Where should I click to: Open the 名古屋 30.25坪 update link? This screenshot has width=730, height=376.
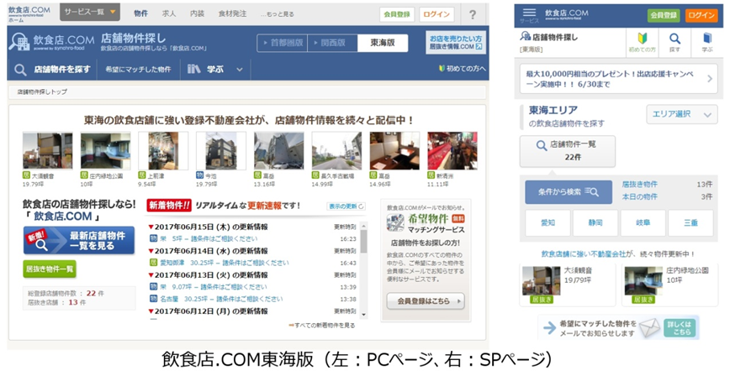(221, 300)
